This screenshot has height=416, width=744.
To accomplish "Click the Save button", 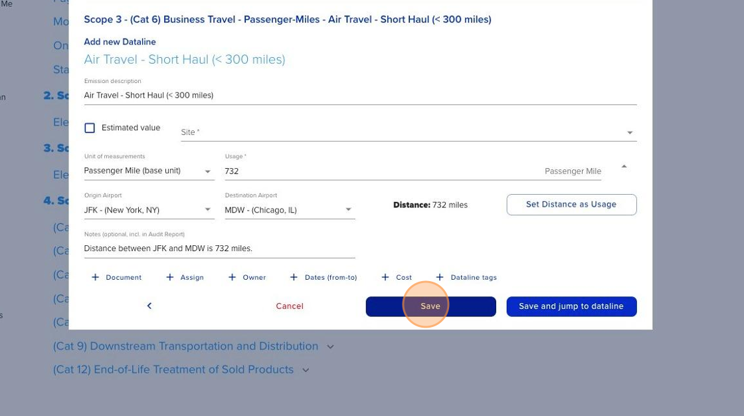I will pyautogui.click(x=430, y=306).
